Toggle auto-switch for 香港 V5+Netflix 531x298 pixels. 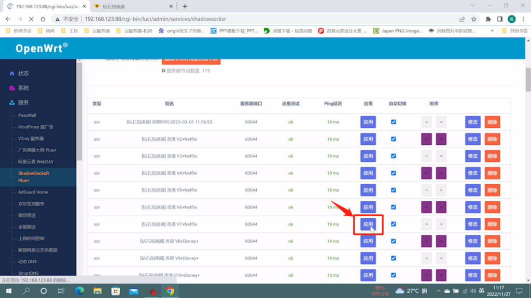[x=393, y=190]
